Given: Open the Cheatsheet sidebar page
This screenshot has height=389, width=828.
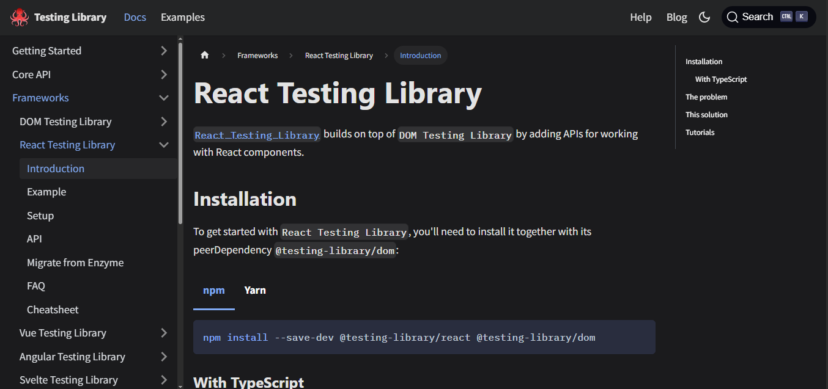Looking at the screenshot, I should 53,310.
